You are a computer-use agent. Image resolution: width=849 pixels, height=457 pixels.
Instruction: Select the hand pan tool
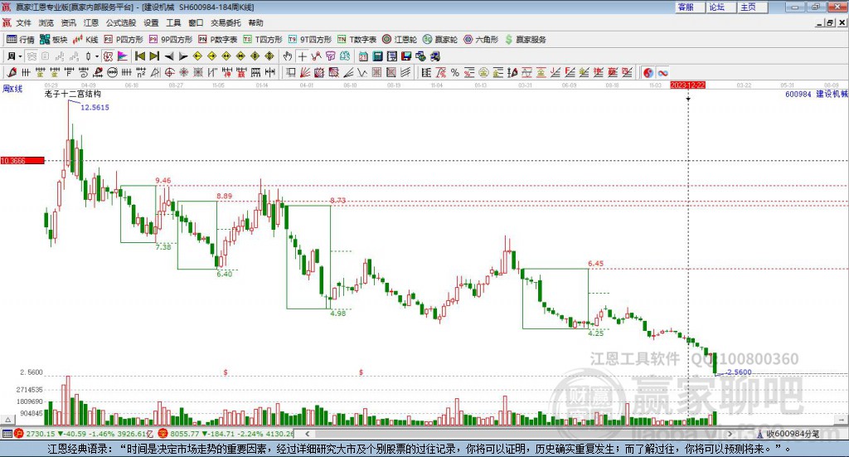(x=288, y=56)
